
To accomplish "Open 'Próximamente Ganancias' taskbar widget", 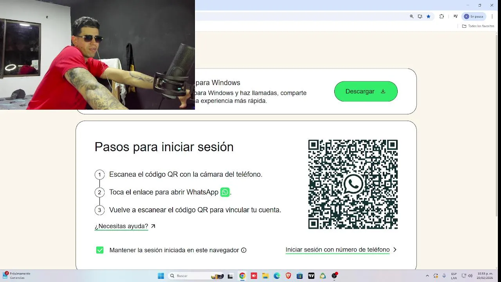I will (x=16, y=275).
